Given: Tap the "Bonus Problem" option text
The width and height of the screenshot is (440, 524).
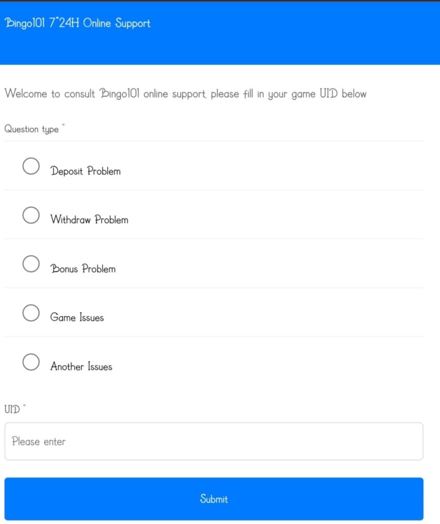Looking at the screenshot, I should pos(83,269).
